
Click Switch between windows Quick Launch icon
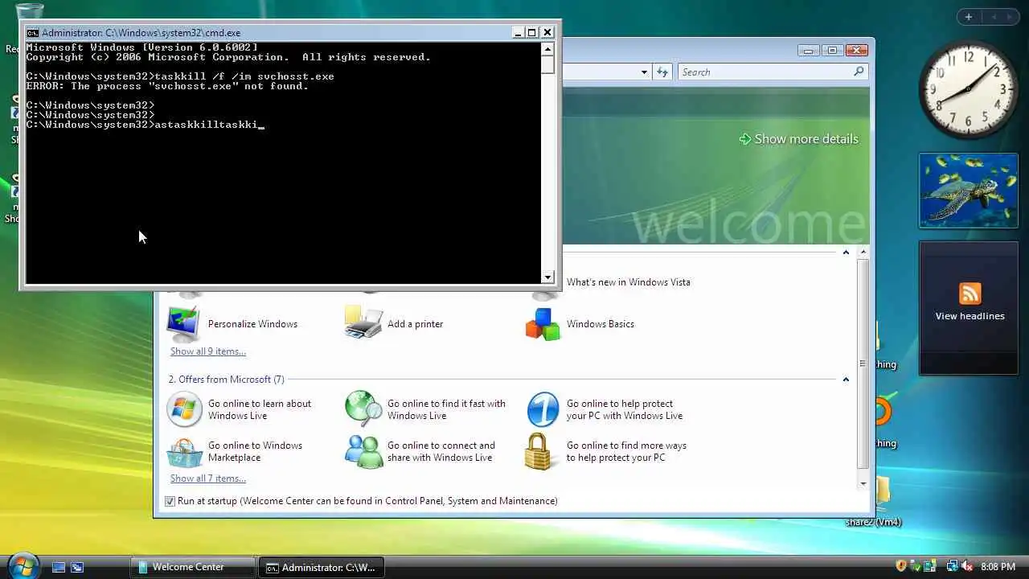click(x=77, y=567)
